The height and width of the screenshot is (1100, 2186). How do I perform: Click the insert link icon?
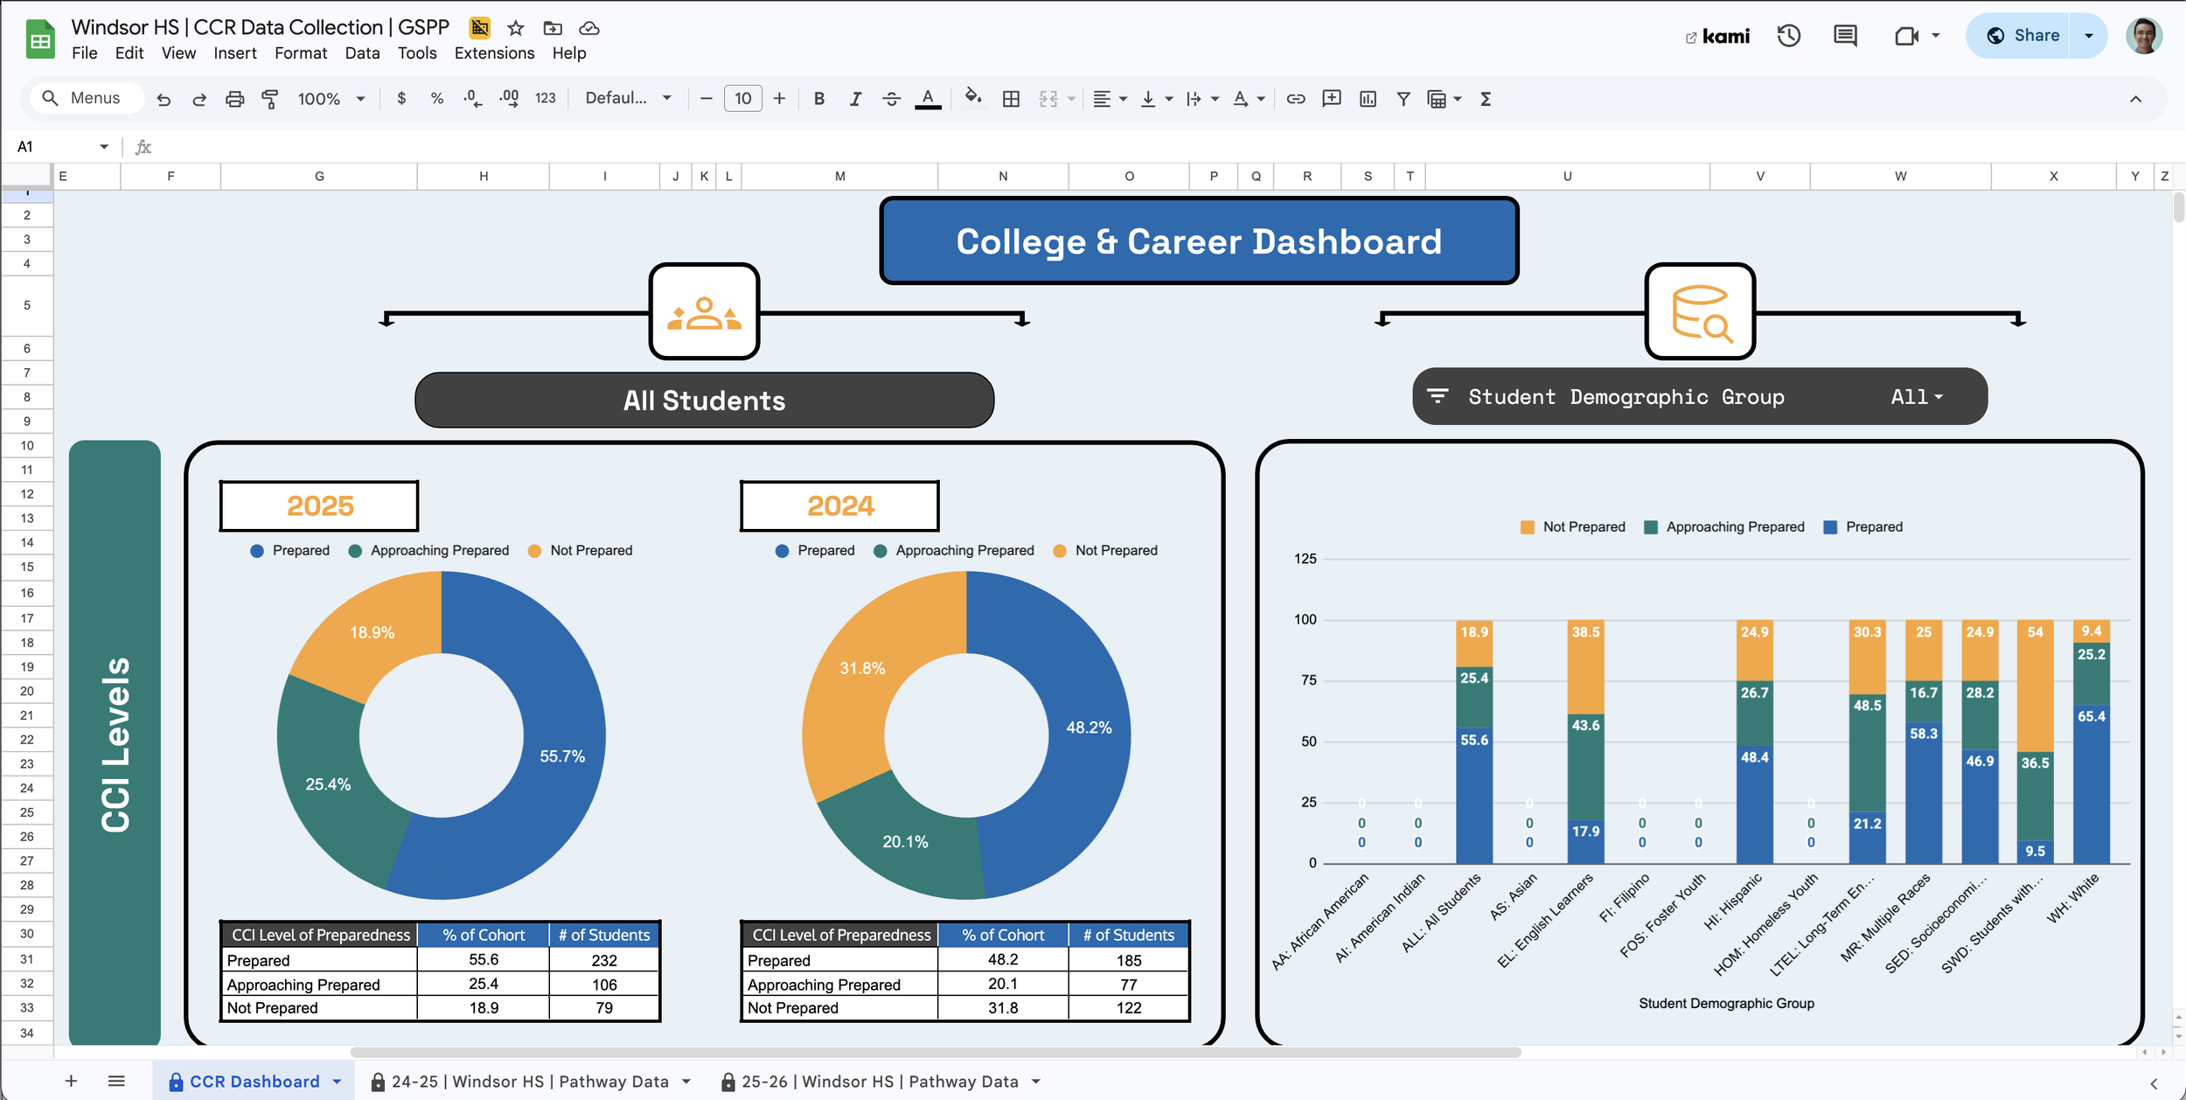(x=1296, y=99)
